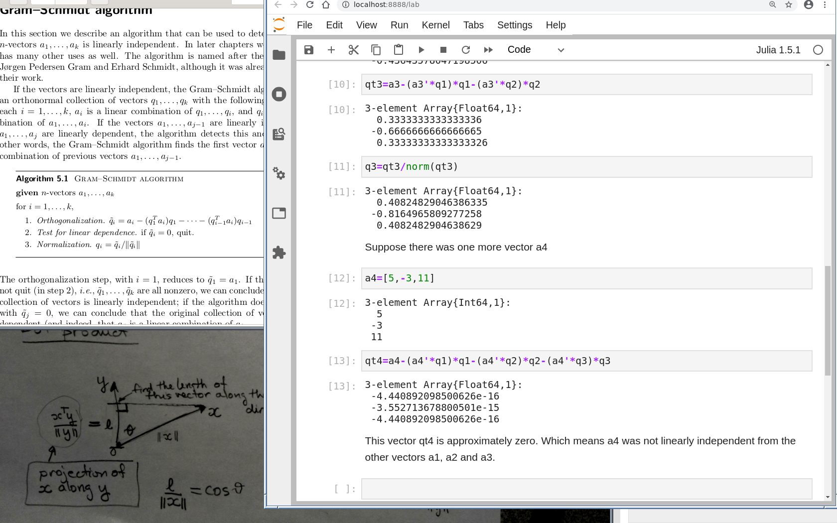The width and height of the screenshot is (837, 523).
Task: Click the Julia 1.5.1 kernel name
Action: tap(778, 50)
